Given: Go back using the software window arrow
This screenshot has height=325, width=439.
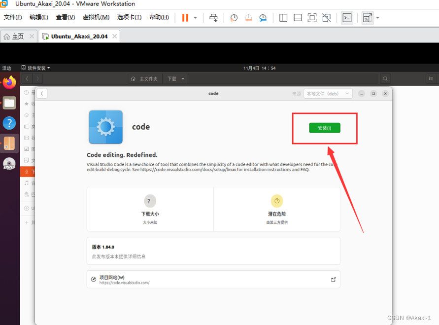Looking at the screenshot, I should point(42,94).
